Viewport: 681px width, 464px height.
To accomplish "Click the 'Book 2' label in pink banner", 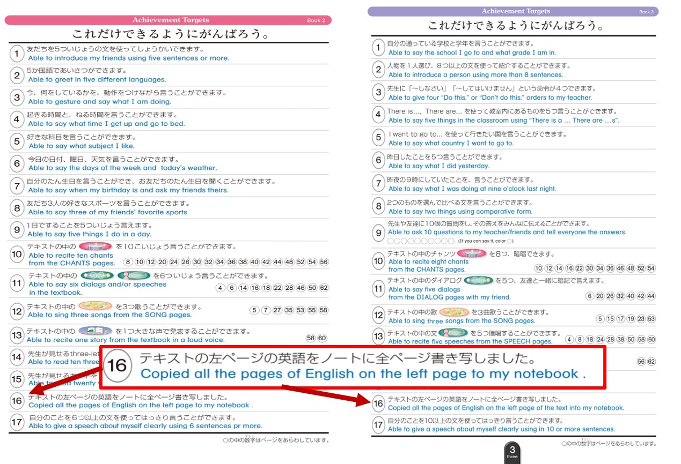I will [x=316, y=21].
